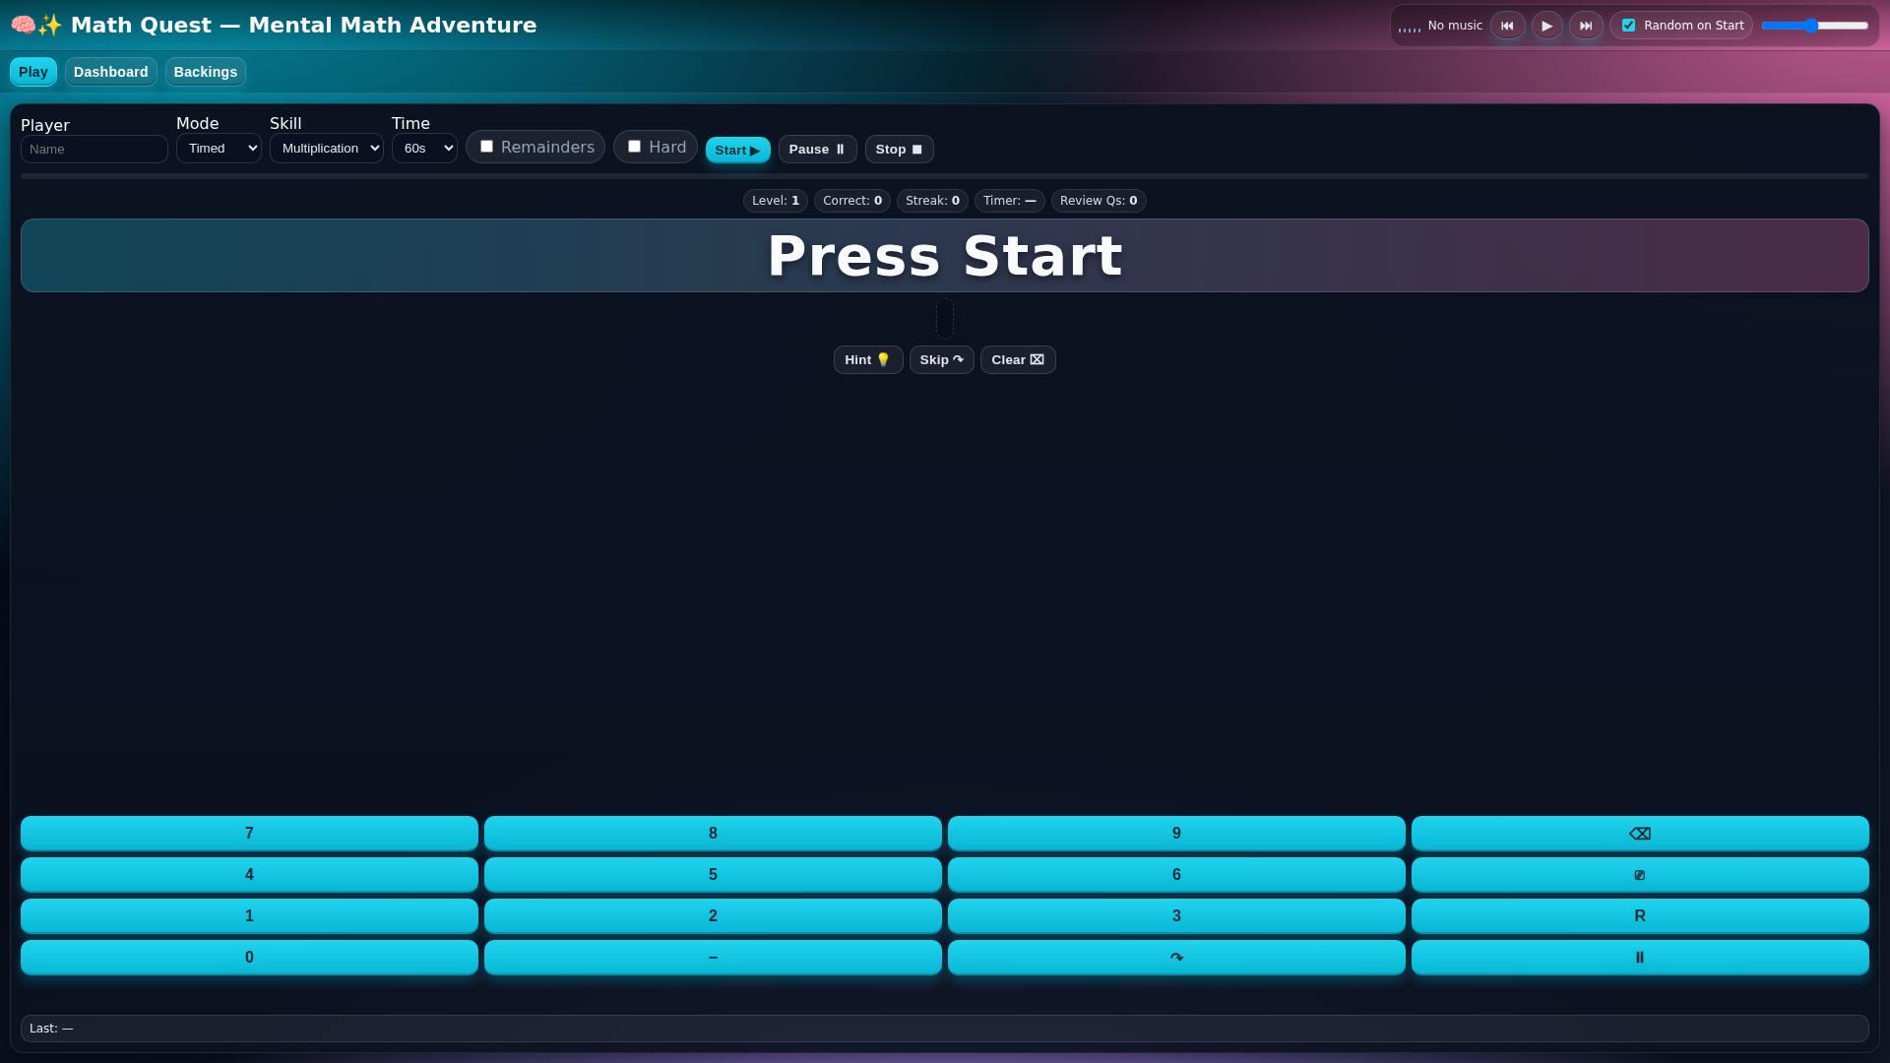Click the Stop button

pos(899,149)
